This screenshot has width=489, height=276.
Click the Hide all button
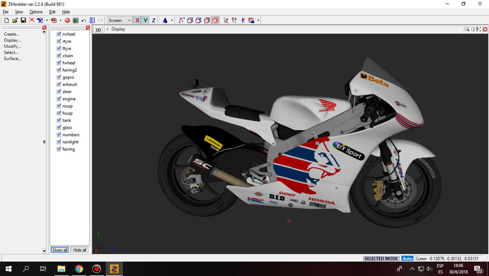coord(80,250)
